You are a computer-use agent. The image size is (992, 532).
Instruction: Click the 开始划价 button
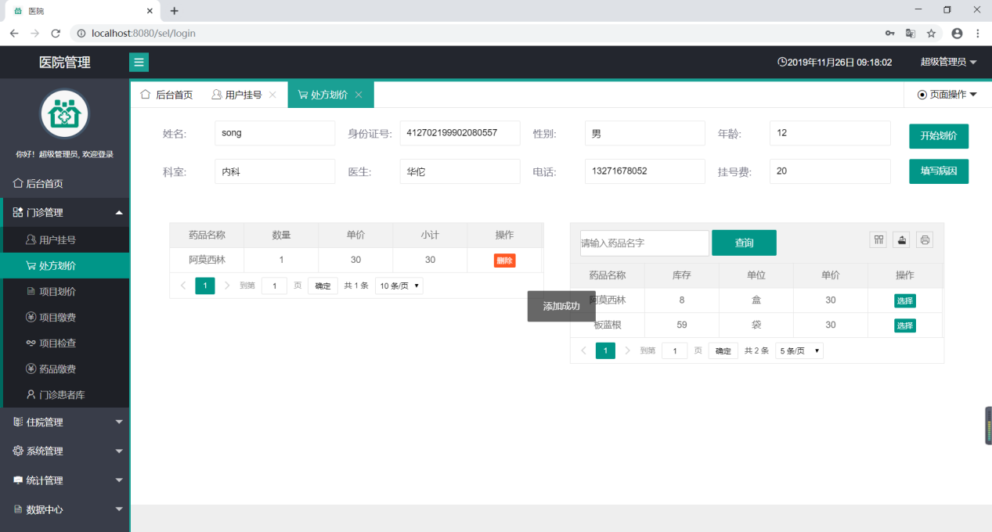click(939, 135)
